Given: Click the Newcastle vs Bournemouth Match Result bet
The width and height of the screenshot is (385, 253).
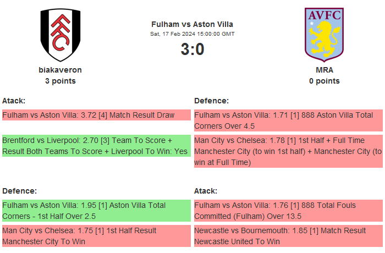Looking at the screenshot, I should click(288, 236).
